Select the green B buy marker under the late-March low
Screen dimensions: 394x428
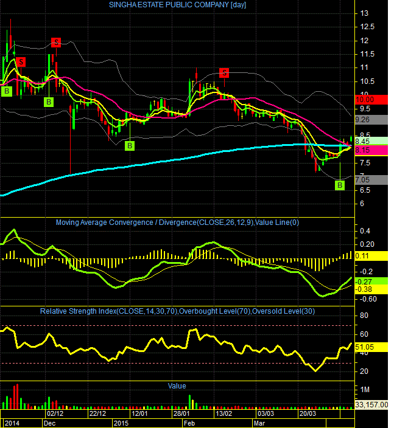[340, 185]
